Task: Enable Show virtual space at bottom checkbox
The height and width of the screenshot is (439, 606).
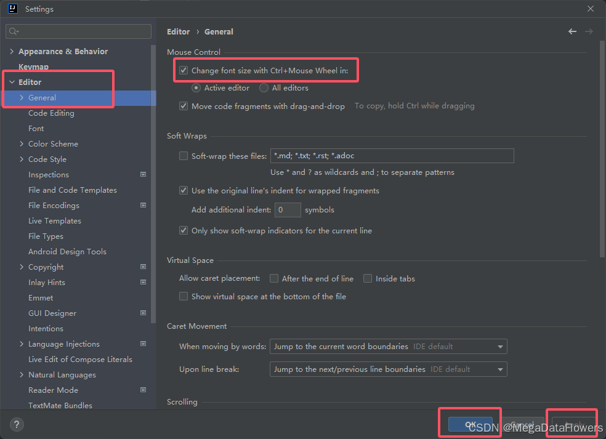Action: [184, 296]
